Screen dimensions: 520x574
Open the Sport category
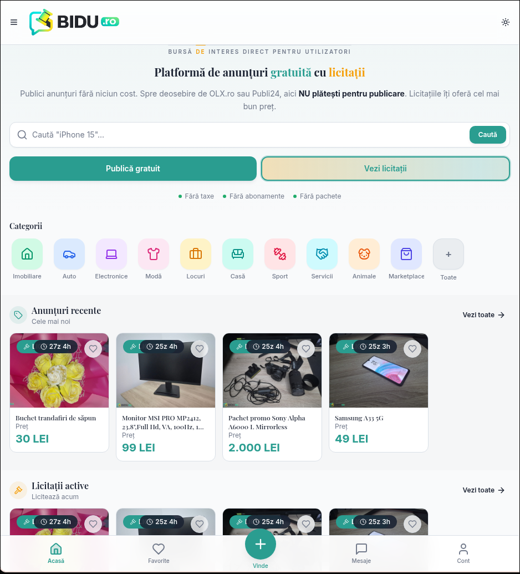tap(279, 253)
